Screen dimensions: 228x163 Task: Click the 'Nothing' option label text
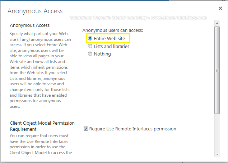pos(102,54)
